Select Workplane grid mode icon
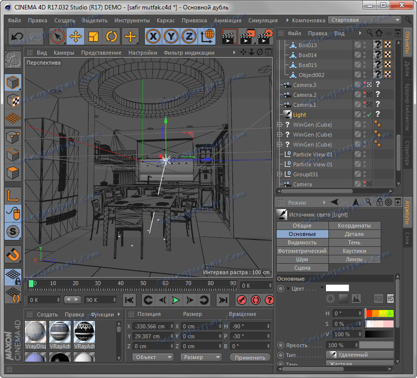 pos(13,118)
